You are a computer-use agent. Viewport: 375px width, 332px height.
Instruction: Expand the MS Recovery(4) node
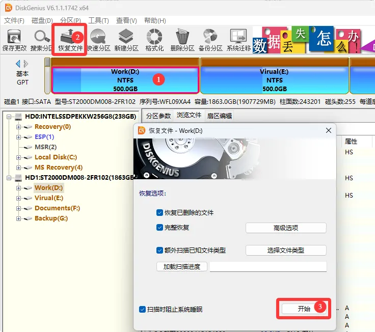coord(18,168)
